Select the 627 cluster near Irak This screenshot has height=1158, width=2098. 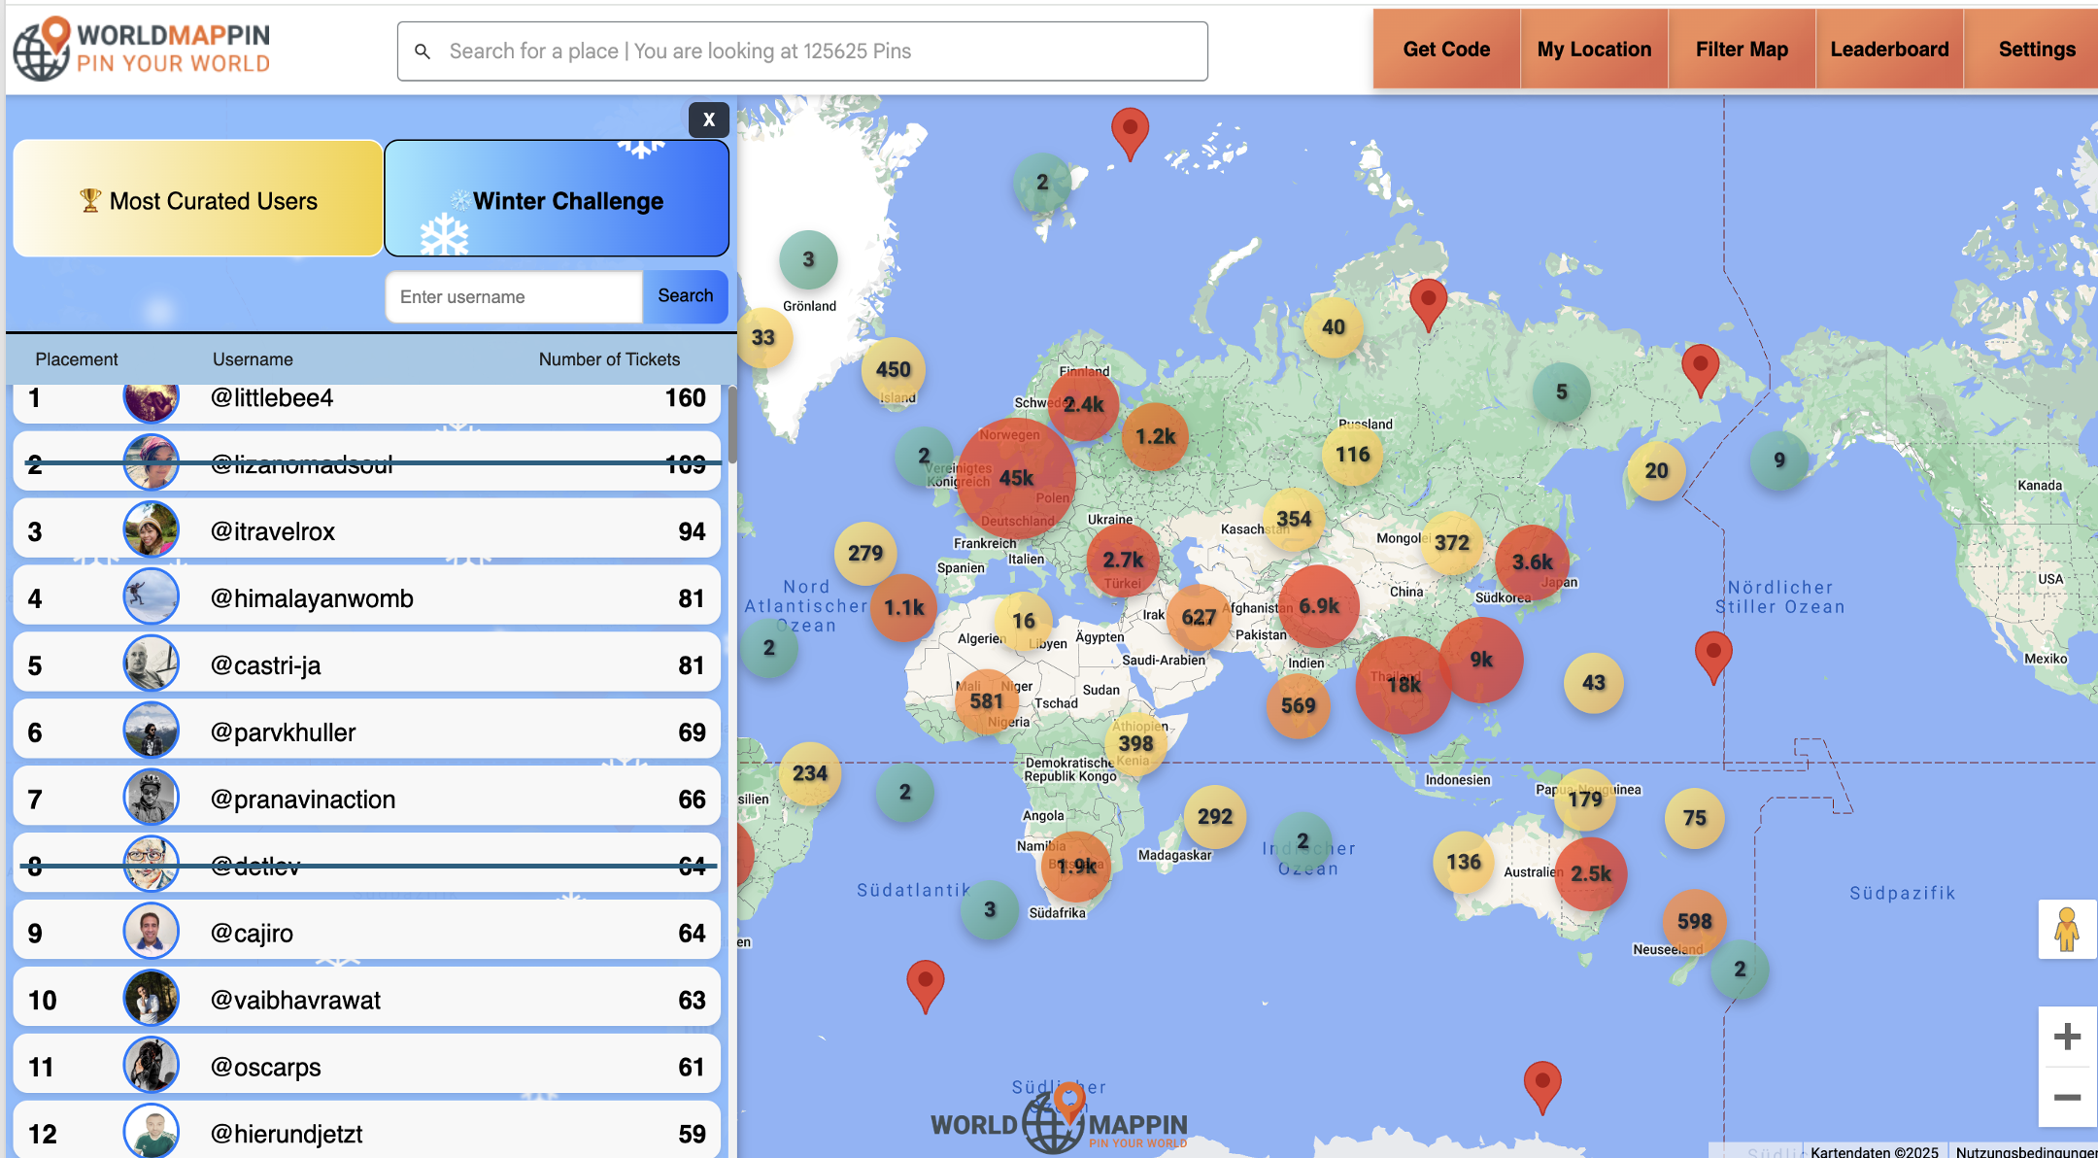click(1199, 617)
